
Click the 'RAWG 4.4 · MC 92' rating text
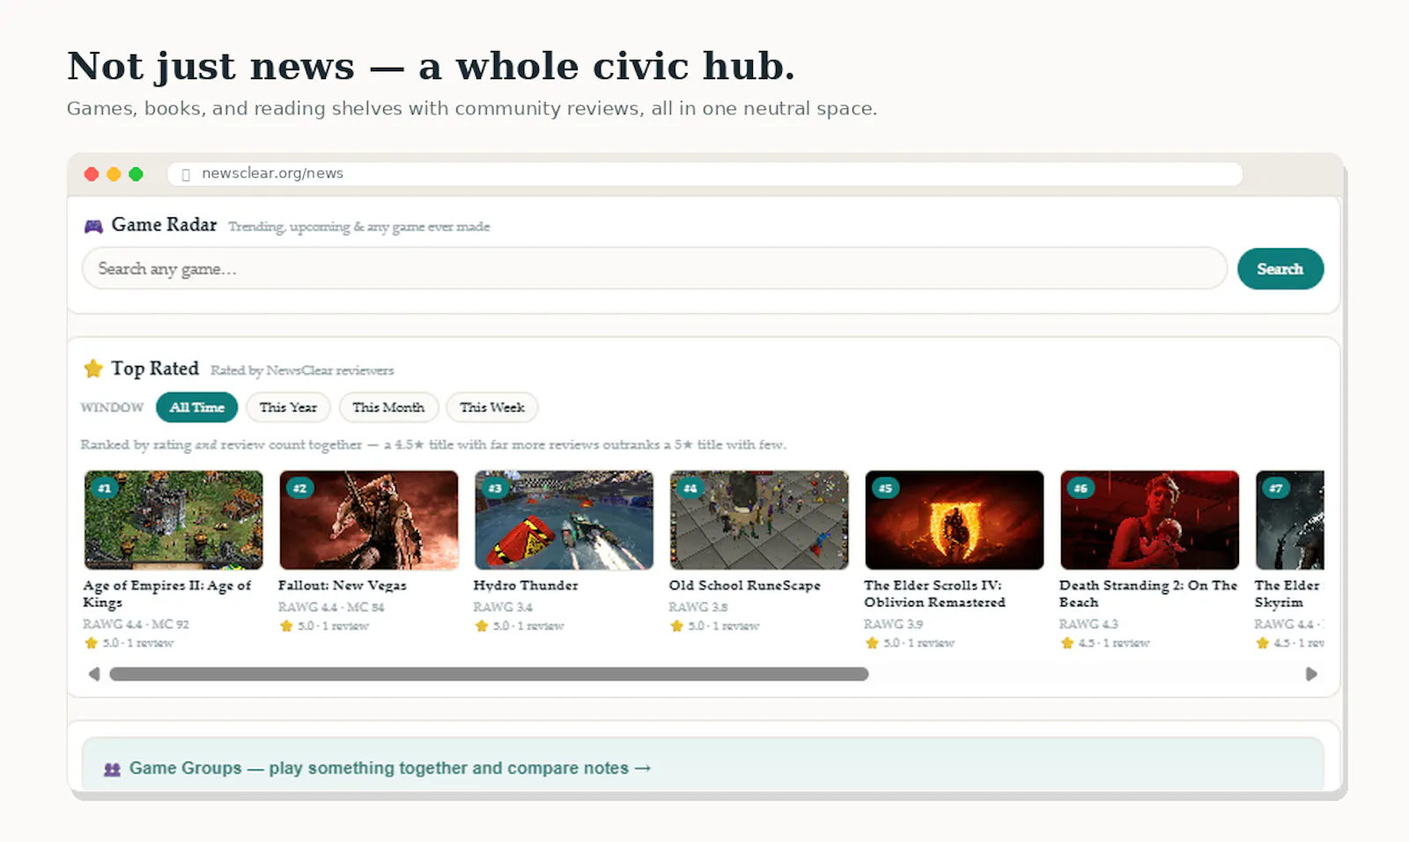pyautogui.click(x=136, y=625)
